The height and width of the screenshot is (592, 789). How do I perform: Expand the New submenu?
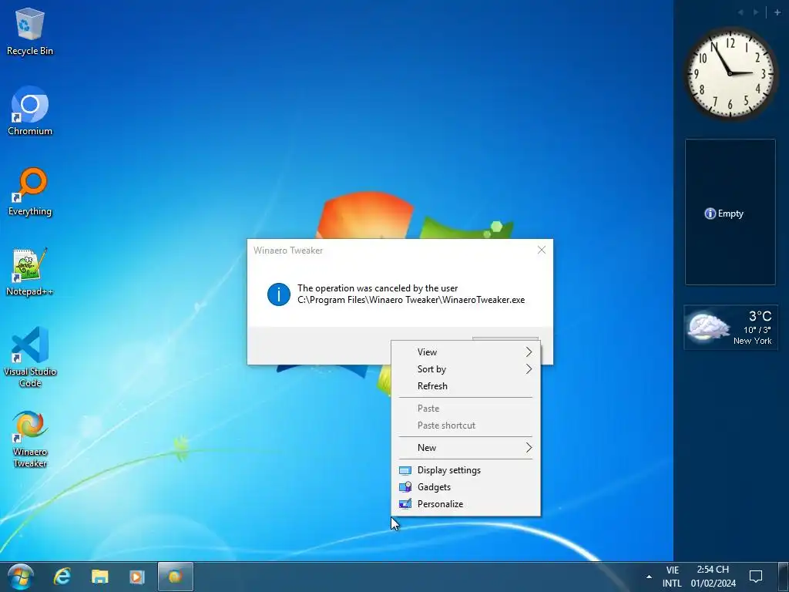click(x=465, y=448)
